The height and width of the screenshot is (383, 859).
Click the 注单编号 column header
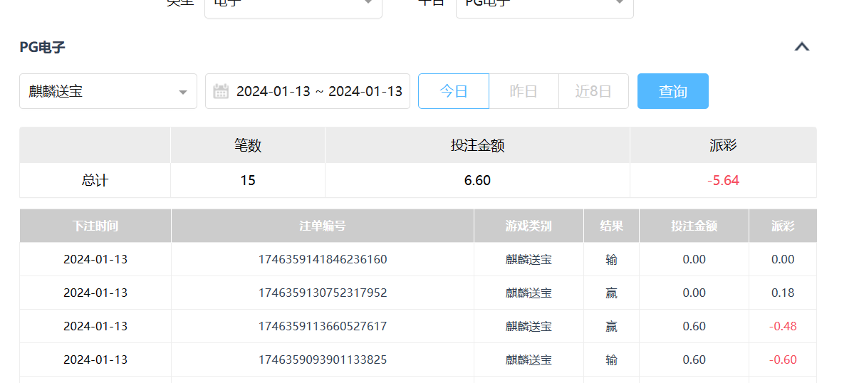point(323,226)
